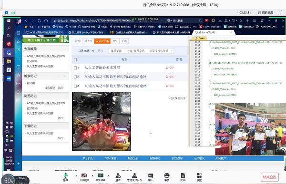
Task: Expand video options arrow
Action: click(x=92, y=176)
